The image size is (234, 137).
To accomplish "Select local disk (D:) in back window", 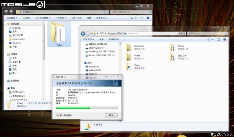I will [19, 96].
